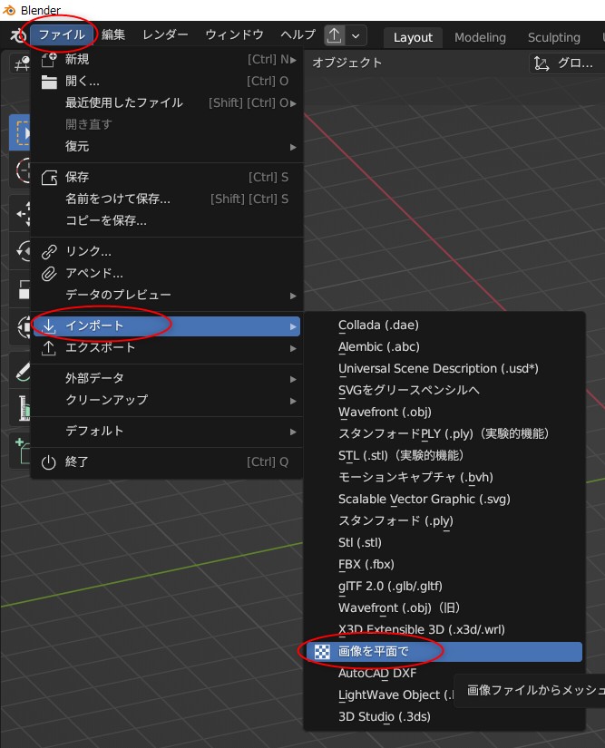
Task: Expand the 外部データ submenu
Action: (167, 379)
